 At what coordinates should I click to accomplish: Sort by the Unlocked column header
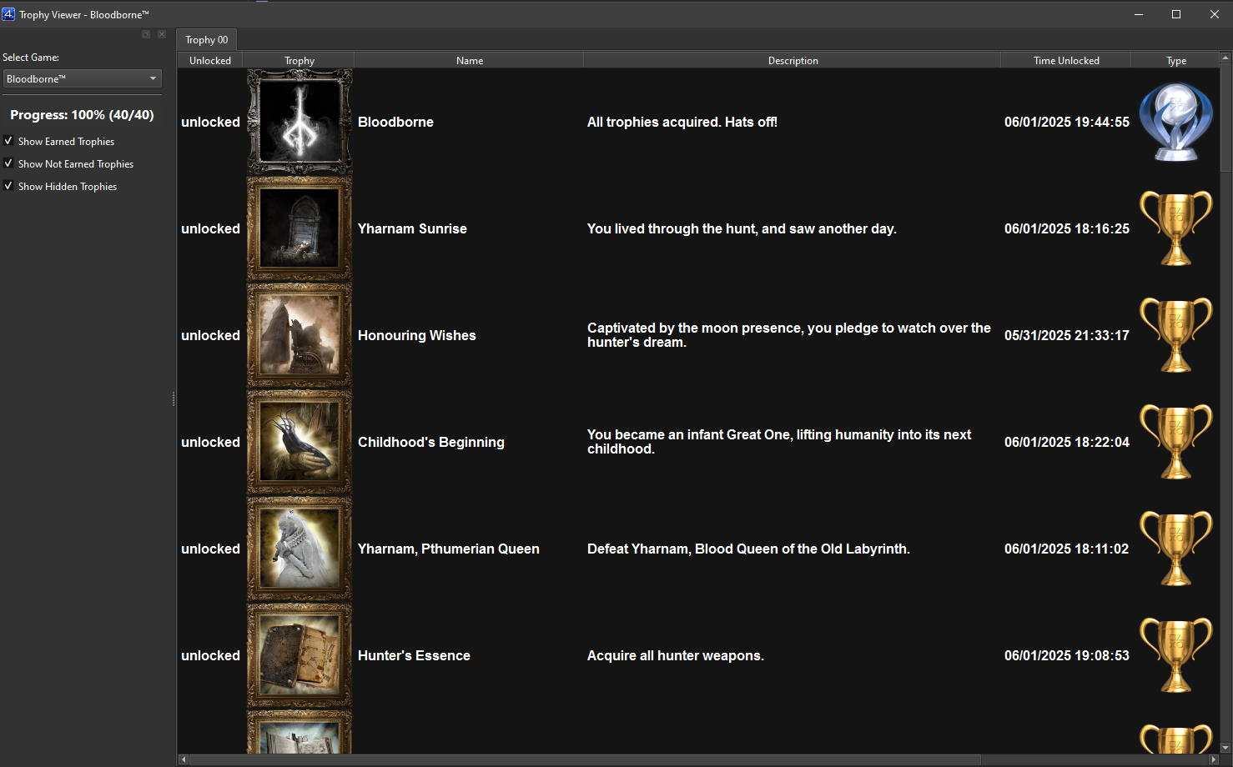[x=210, y=60]
